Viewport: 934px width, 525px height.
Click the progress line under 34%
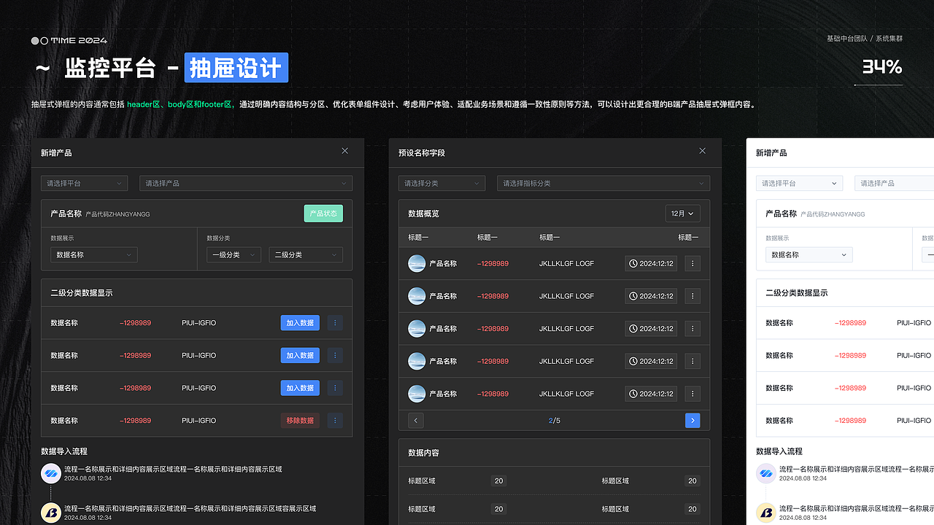click(878, 85)
